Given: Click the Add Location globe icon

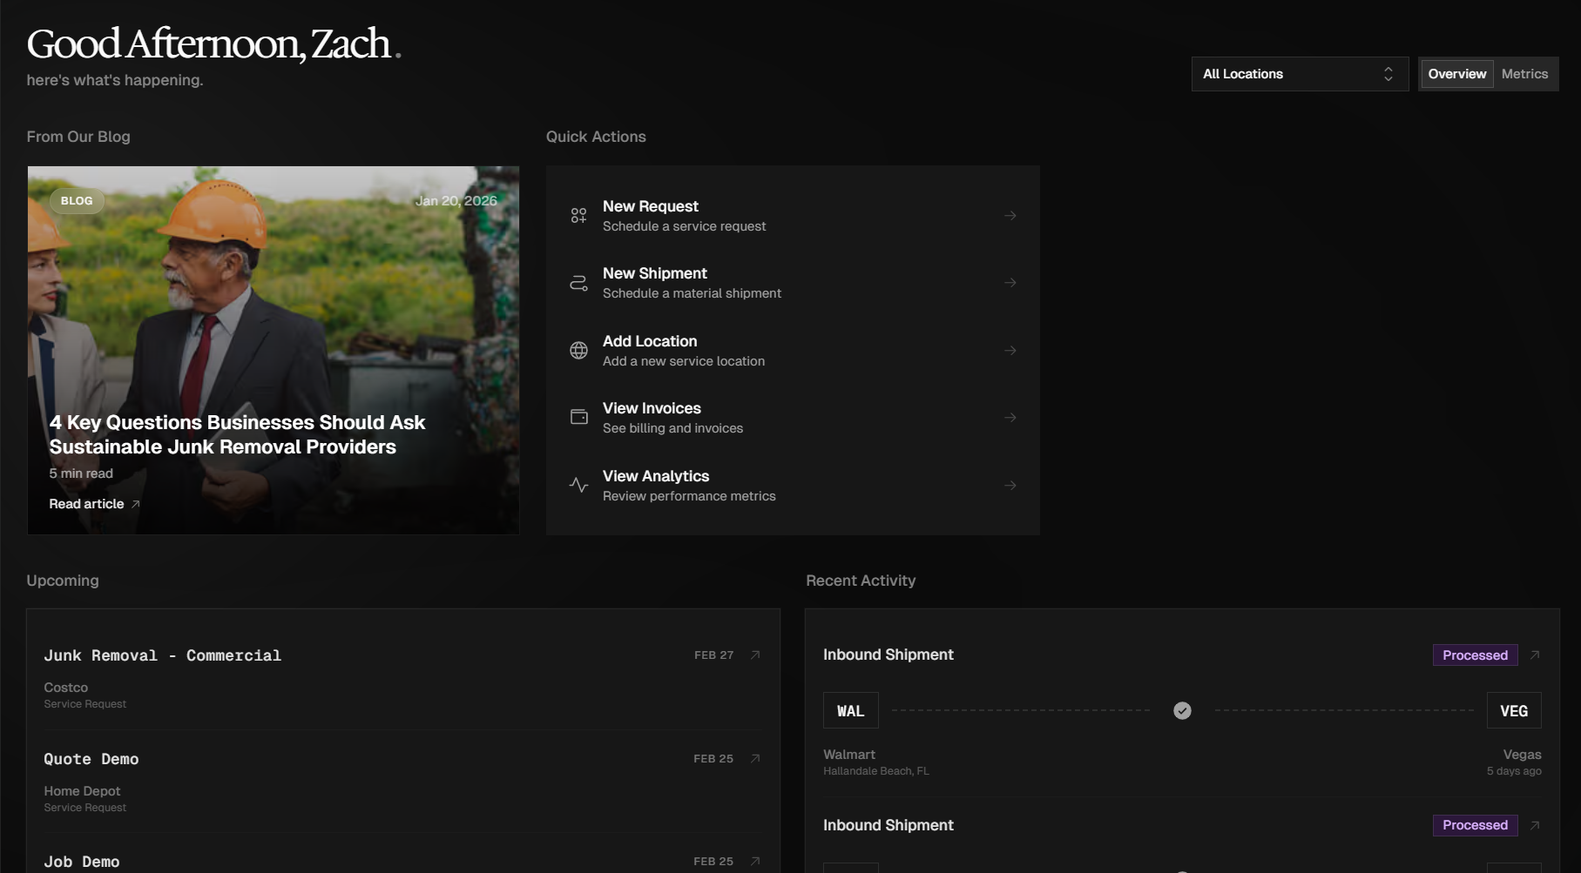Looking at the screenshot, I should 578,350.
